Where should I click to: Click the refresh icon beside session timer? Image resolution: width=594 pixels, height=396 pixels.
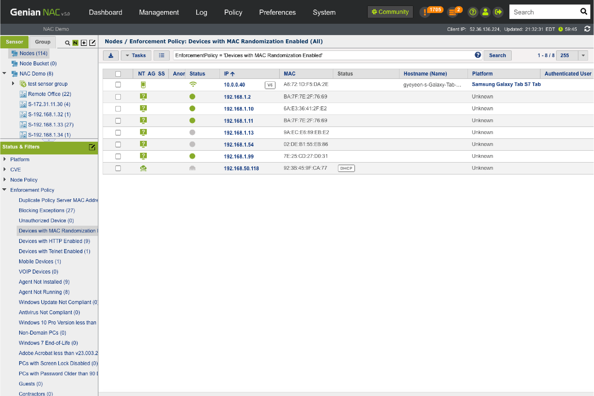pos(587,29)
